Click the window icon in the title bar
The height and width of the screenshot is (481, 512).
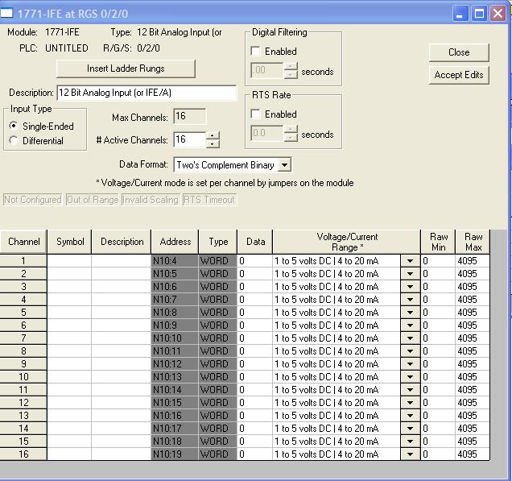click(6, 14)
